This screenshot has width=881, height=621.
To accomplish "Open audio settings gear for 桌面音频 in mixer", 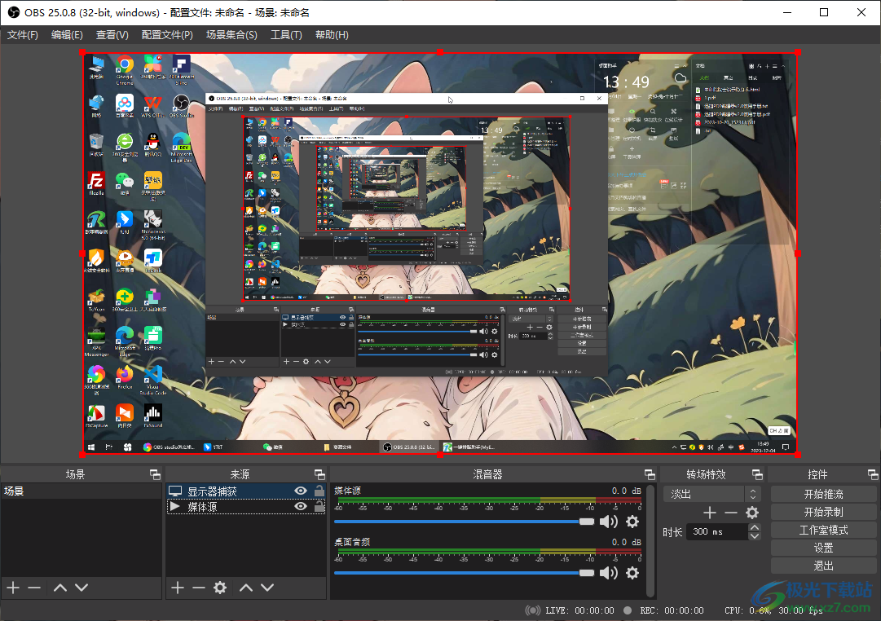I will (x=632, y=573).
